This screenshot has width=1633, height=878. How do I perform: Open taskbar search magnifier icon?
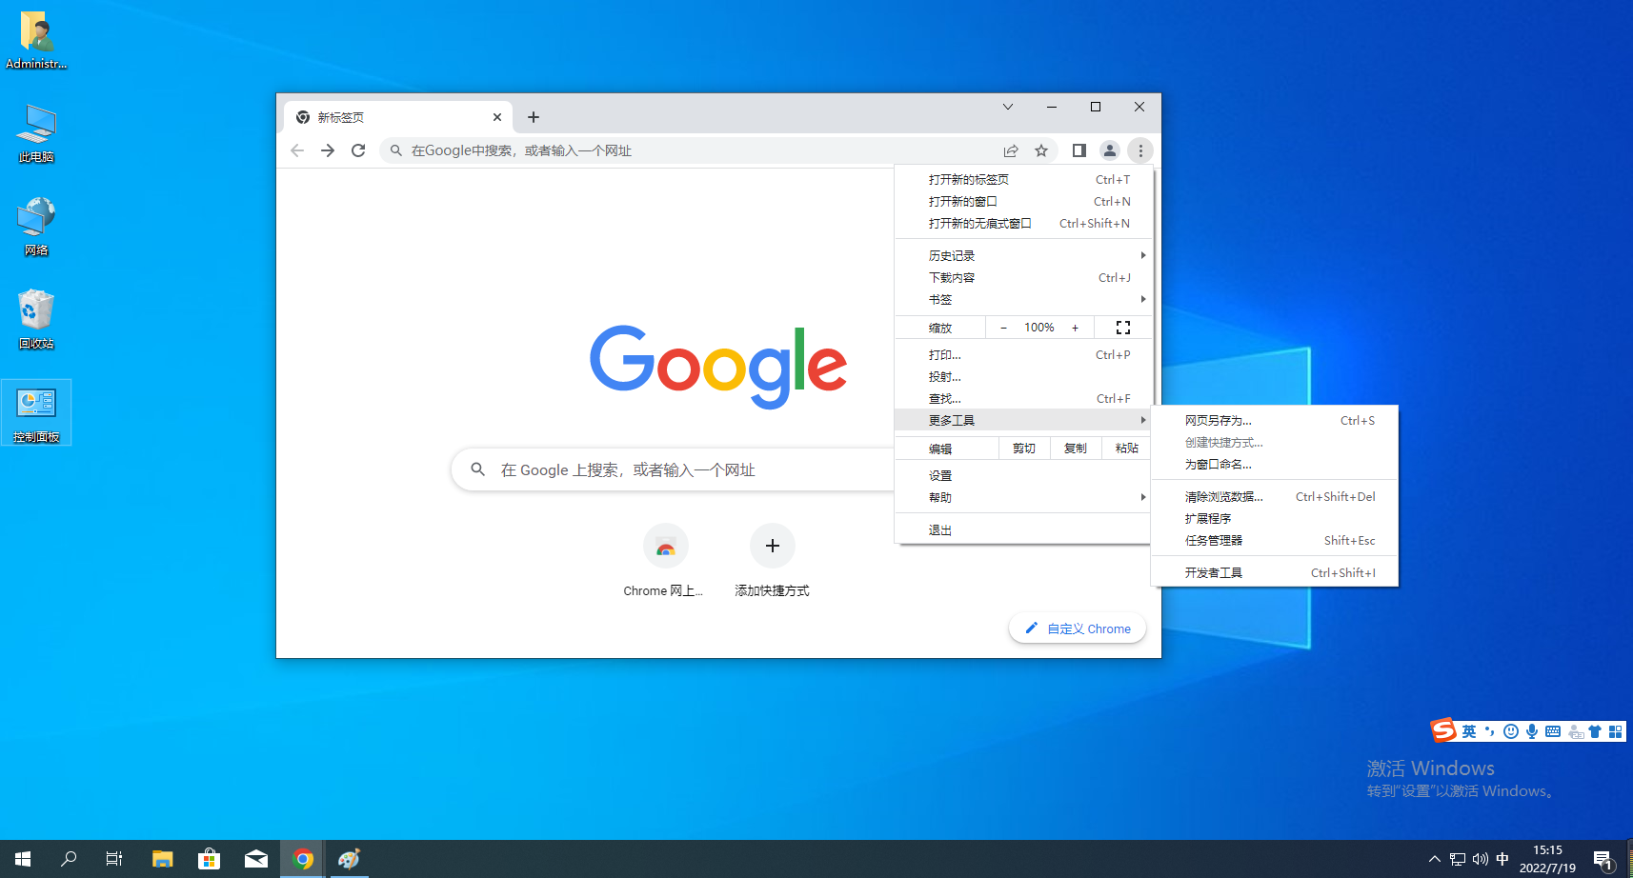[69, 859]
